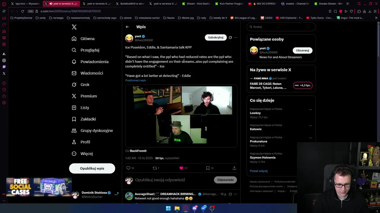Open Grupy dyskusyjne communities
Image resolution: width=380 pixels, height=213 pixels.
pos(92,130)
